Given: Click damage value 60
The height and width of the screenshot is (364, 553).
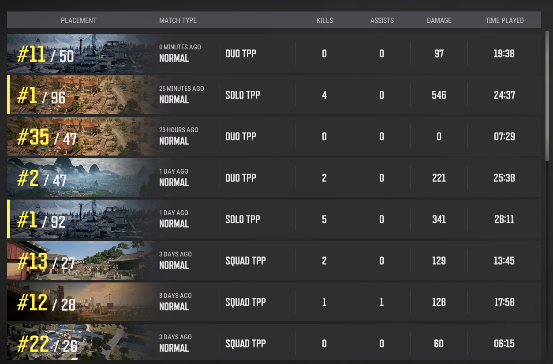Looking at the screenshot, I should pyautogui.click(x=439, y=344).
